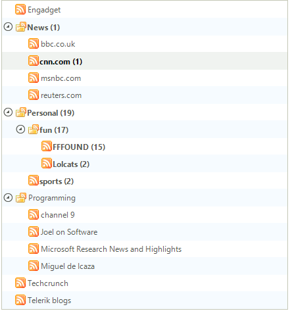Open the Techcrunch feed
290x311 pixels.
pos(48,283)
